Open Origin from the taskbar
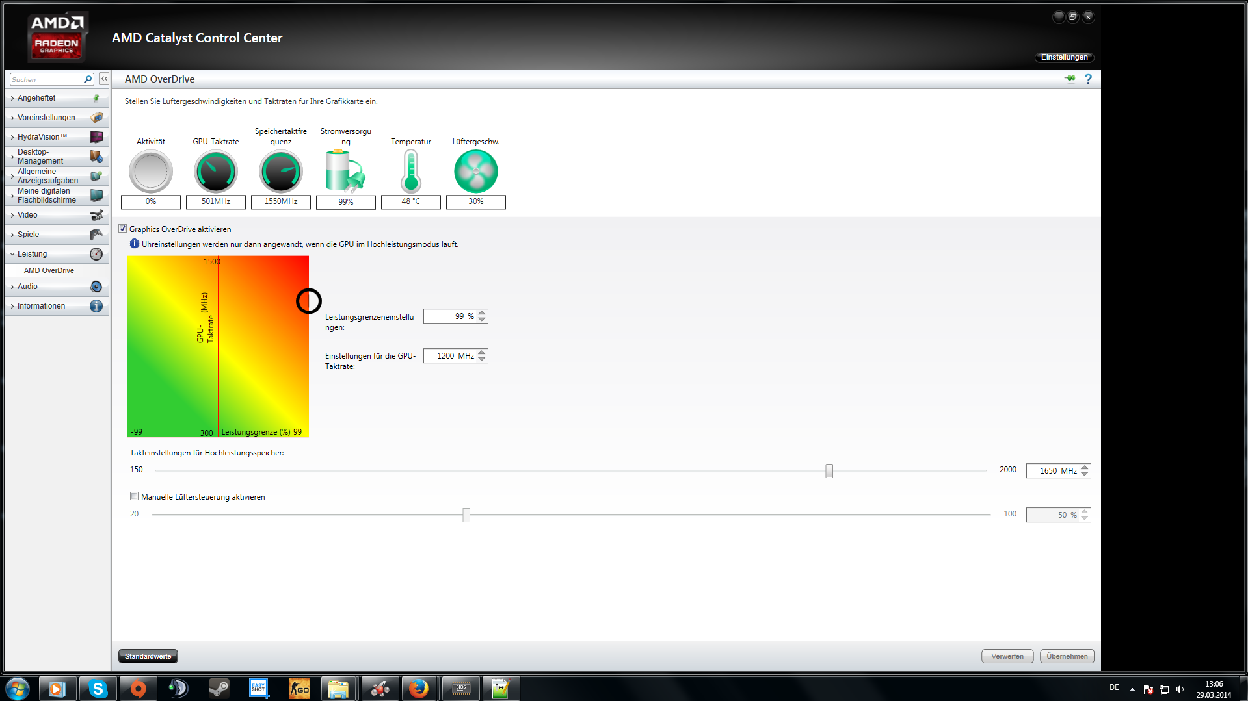This screenshot has height=701, width=1248. (138, 689)
